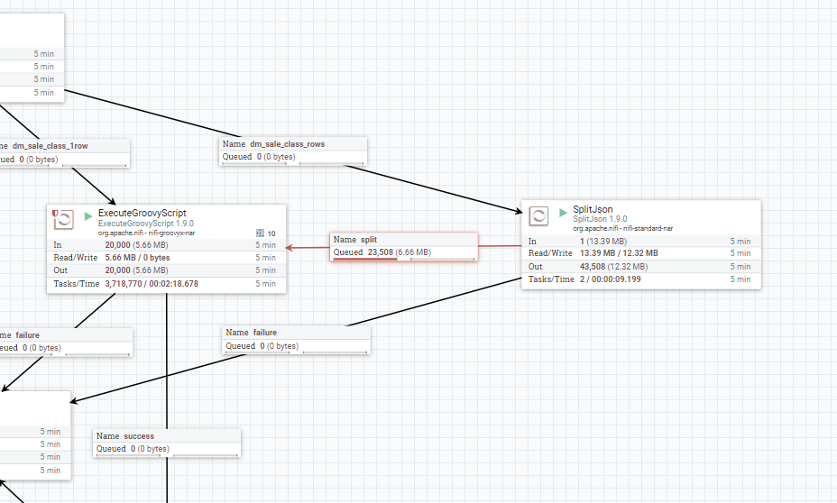
Task: Click SplitJson Tasks/Time 2 / 00:00:09.199
Action: [x=610, y=279]
